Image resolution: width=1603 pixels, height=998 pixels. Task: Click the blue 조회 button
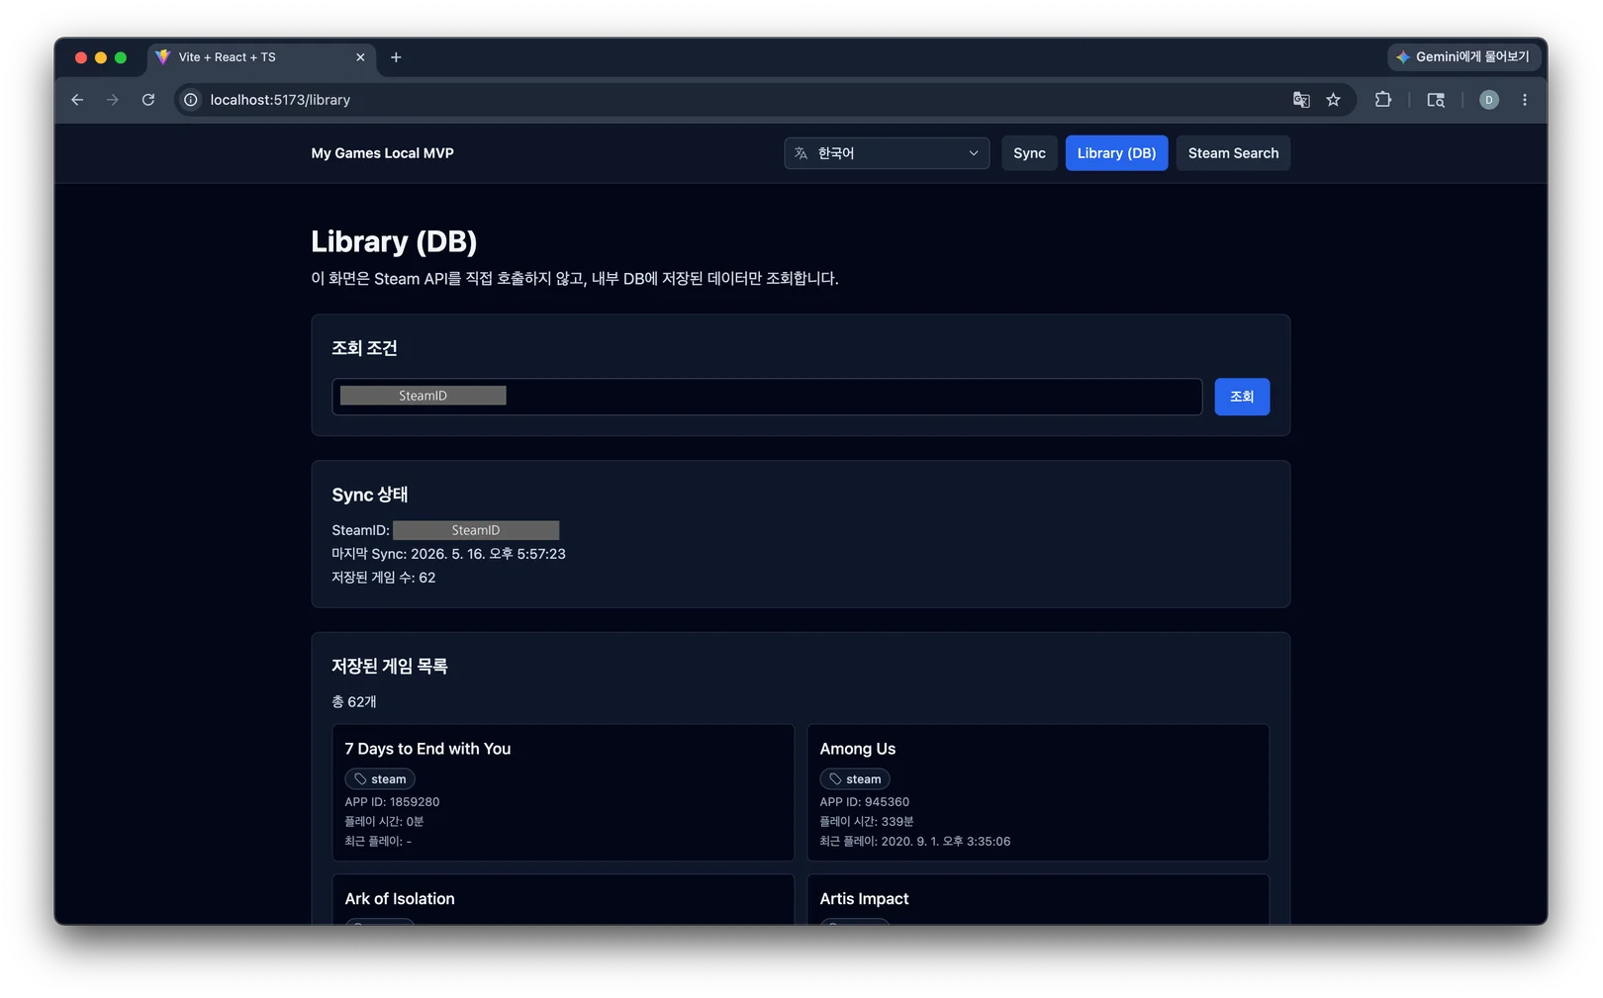click(1242, 397)
